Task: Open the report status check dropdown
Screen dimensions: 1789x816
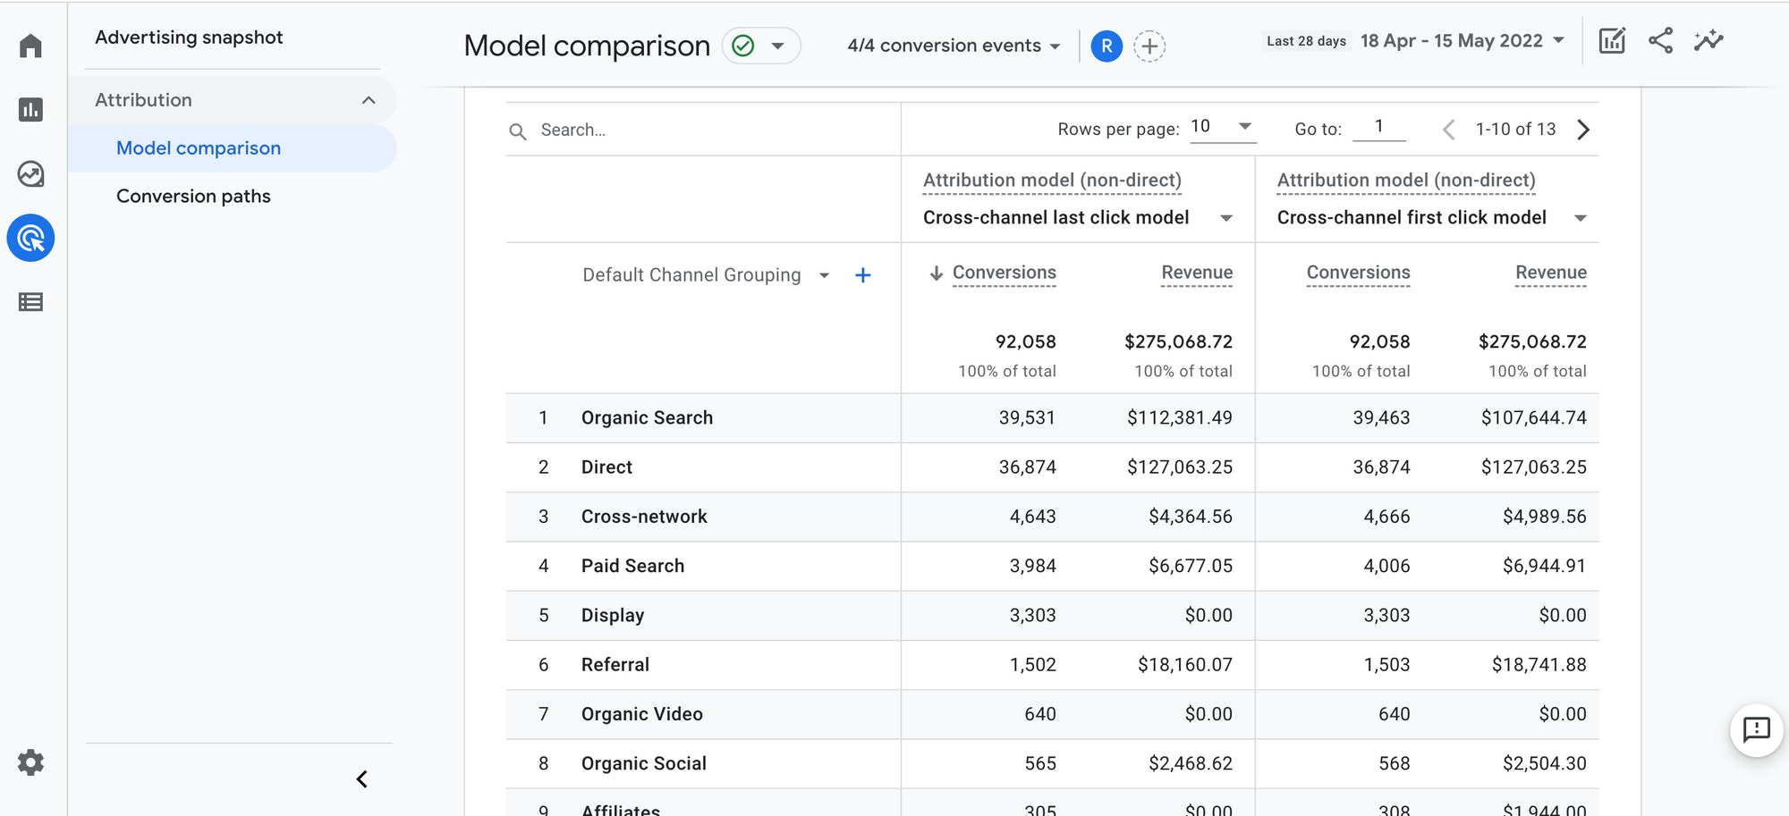Action: point(760,46)
